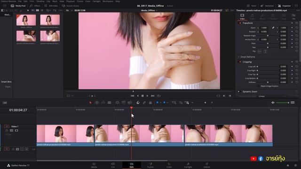This screenshot has height=169, width=301.
Task: Click the Full Extent Zoom icon
Action: click(174, 103)
